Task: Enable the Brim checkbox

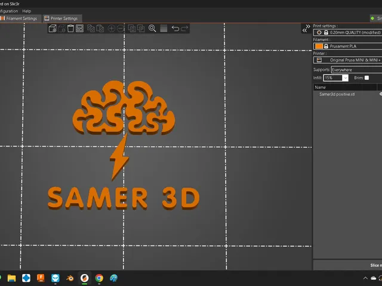Action: point(366,78)
